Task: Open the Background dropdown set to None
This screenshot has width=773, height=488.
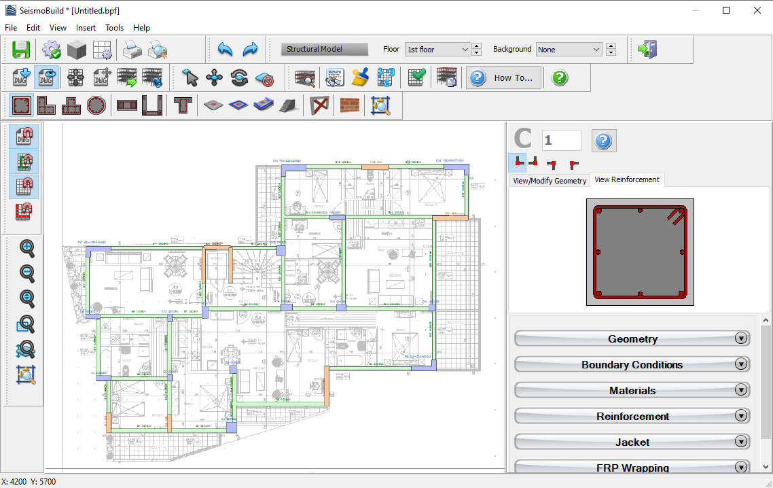Action: point(569,50)
